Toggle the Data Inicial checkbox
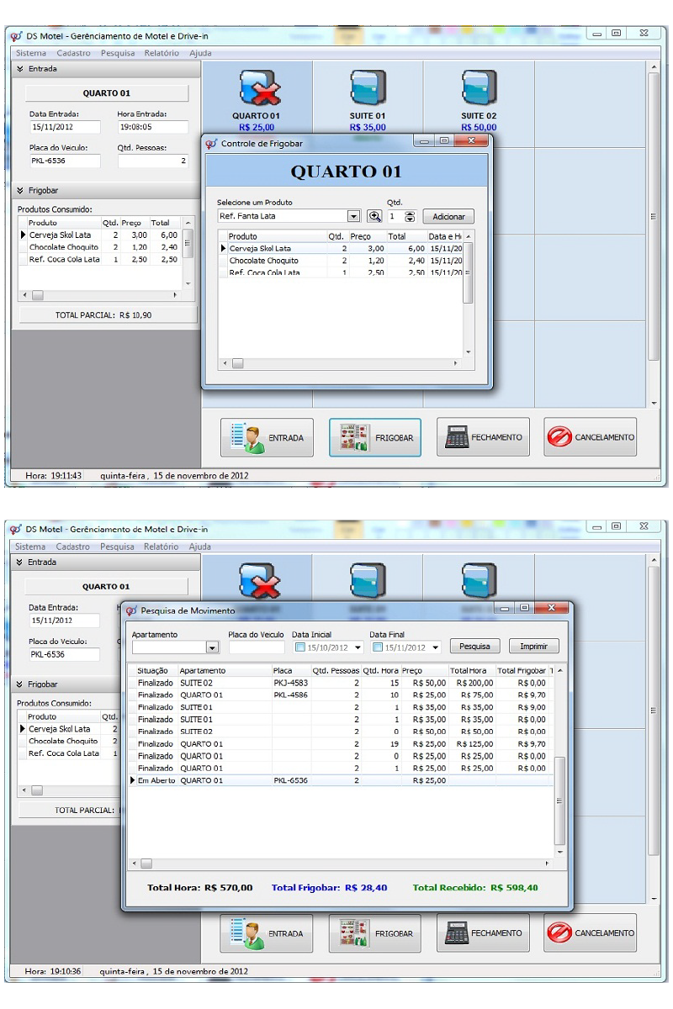 point(301,647)
